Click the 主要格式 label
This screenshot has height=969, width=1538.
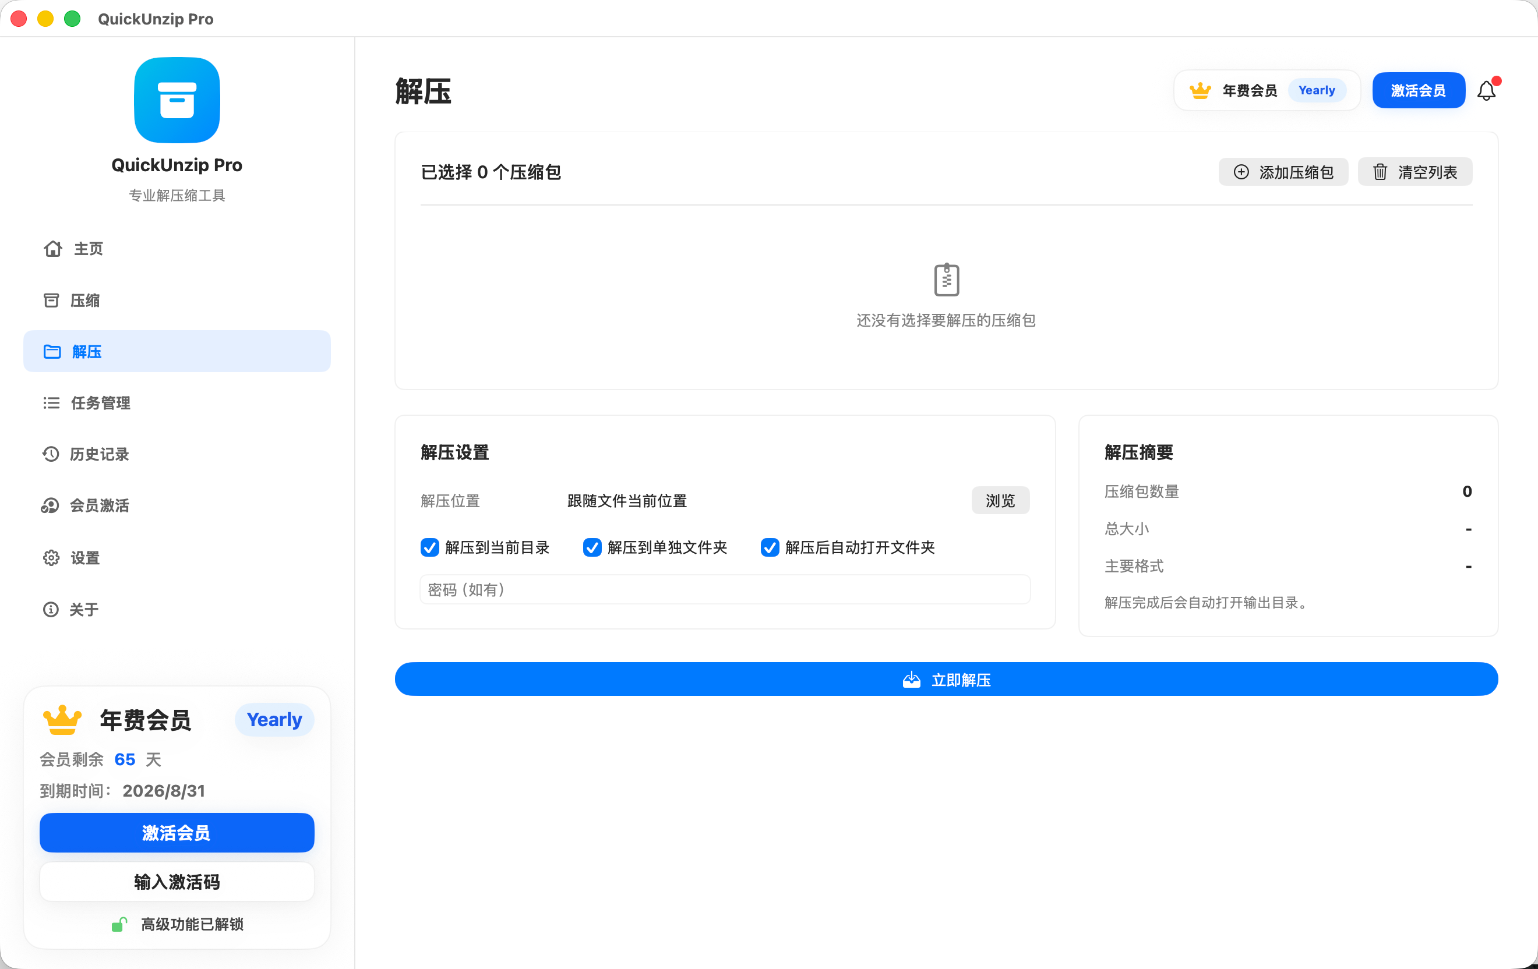1134,566
